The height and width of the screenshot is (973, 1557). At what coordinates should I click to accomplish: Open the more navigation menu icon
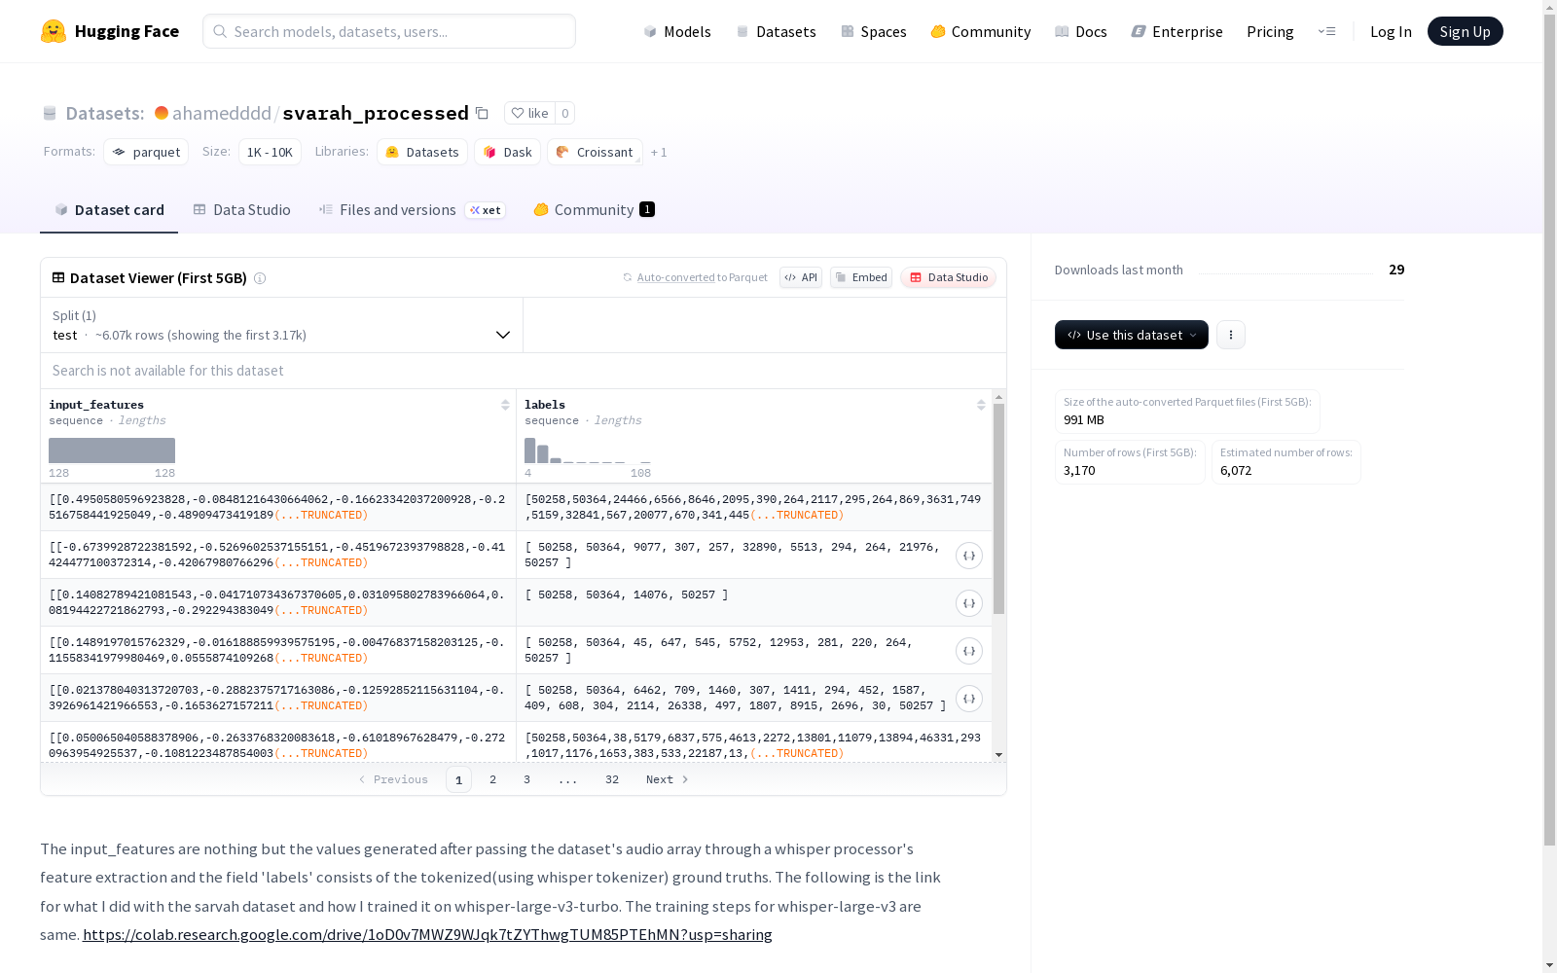coord(1326,31)
